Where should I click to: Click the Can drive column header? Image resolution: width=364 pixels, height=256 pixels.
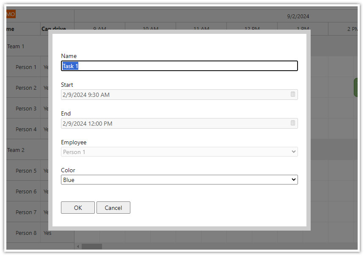point(53,28)
